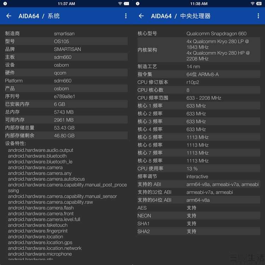Tap back arrow on 系统 screen

point(9,16)
